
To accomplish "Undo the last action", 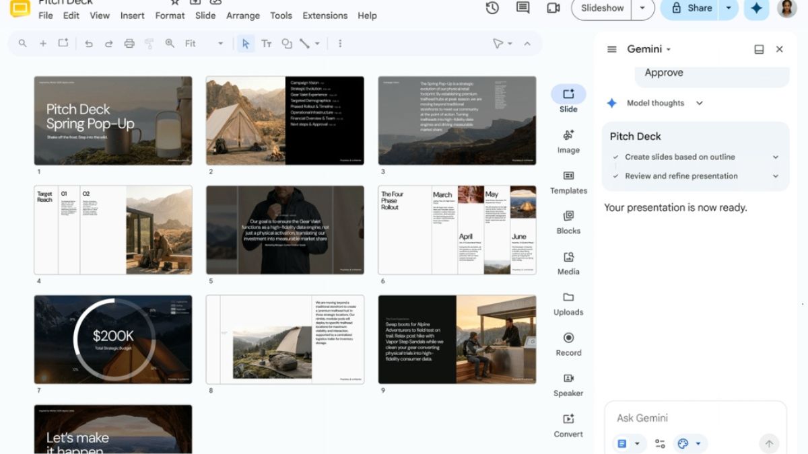I will [88, 44].
